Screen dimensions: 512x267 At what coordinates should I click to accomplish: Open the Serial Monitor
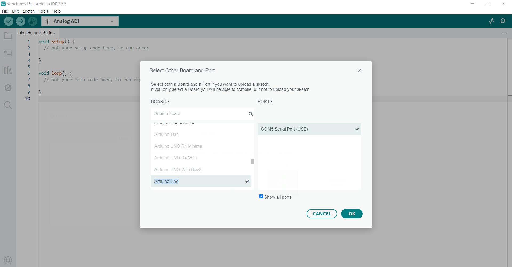pyautogui.click(x=503, y=21)
